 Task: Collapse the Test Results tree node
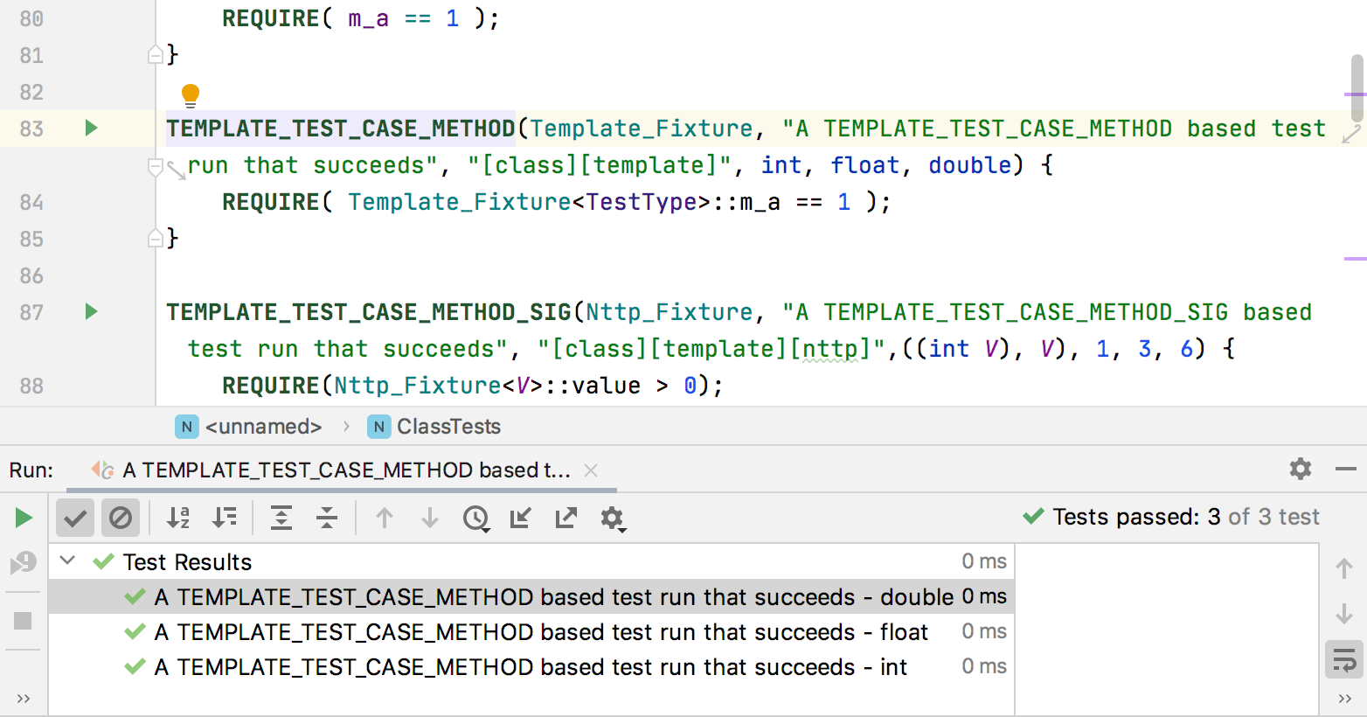pyautogui.click(x=67, y=561)
